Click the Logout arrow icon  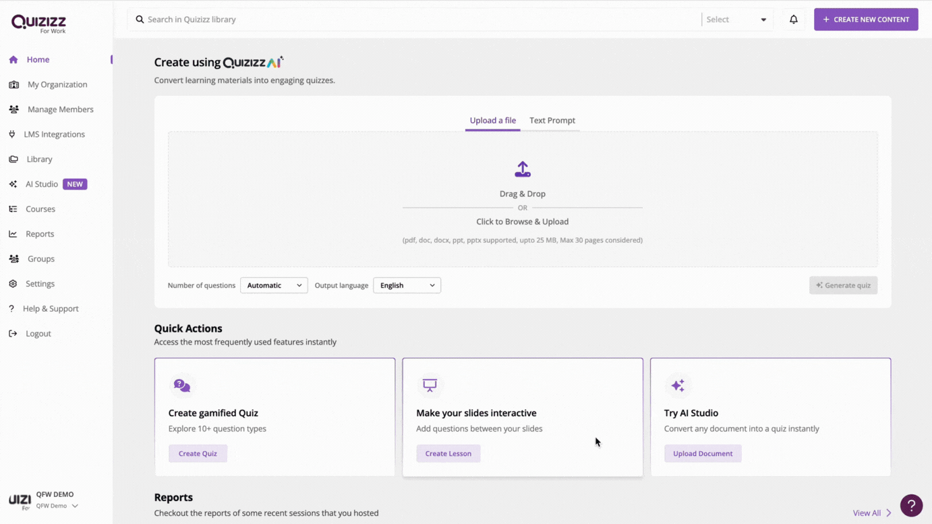[x=13, y=334]
